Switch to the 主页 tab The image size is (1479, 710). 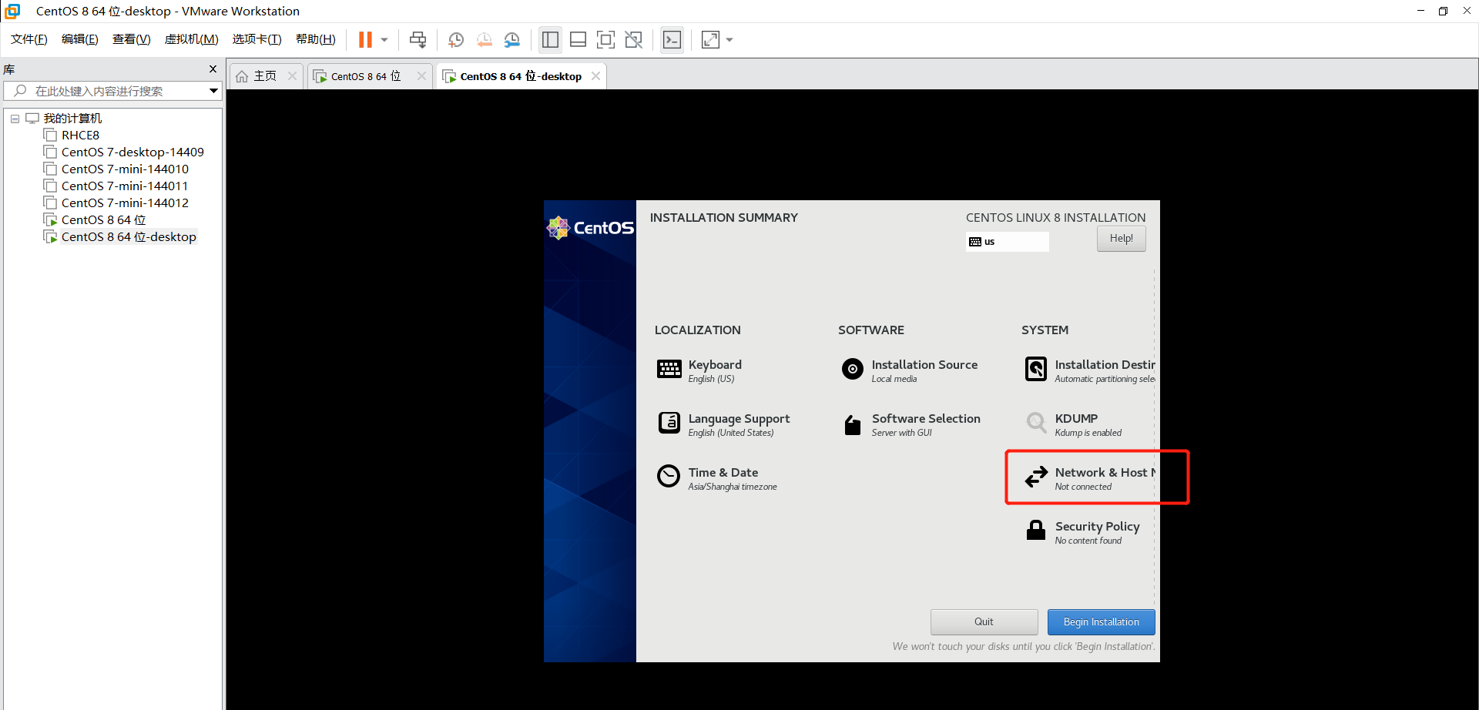click(x=265, y=76)
